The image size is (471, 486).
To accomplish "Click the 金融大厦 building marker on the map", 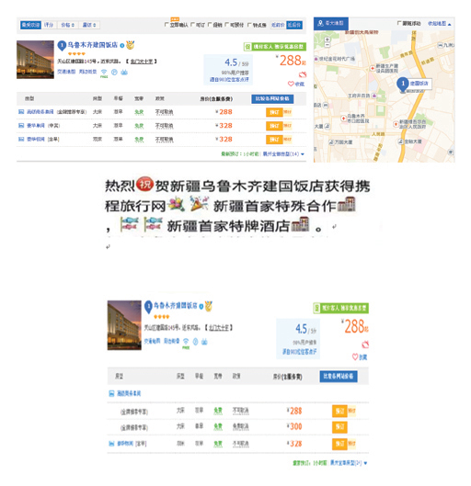I will [400, 141].
